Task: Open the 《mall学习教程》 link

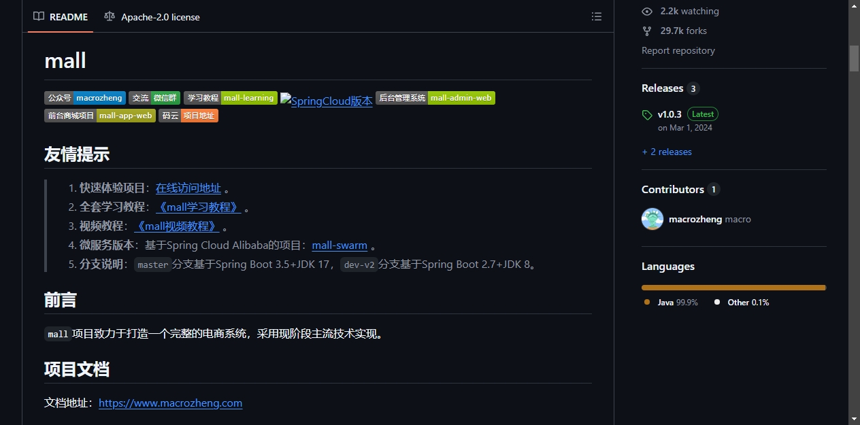Action: click(199, 207)
